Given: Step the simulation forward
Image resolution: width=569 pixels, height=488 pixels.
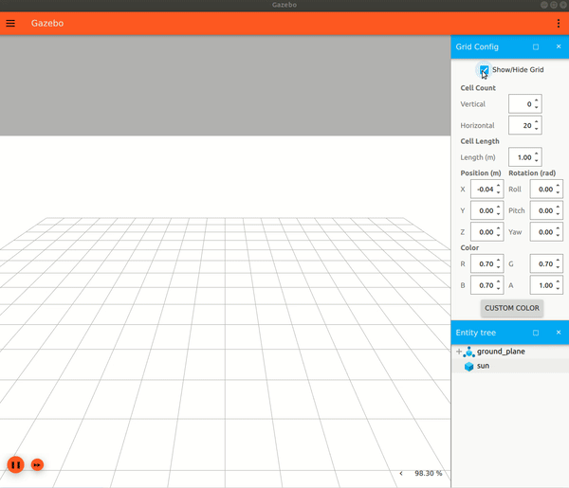Looking at the screenshot, I should (37, 465).
